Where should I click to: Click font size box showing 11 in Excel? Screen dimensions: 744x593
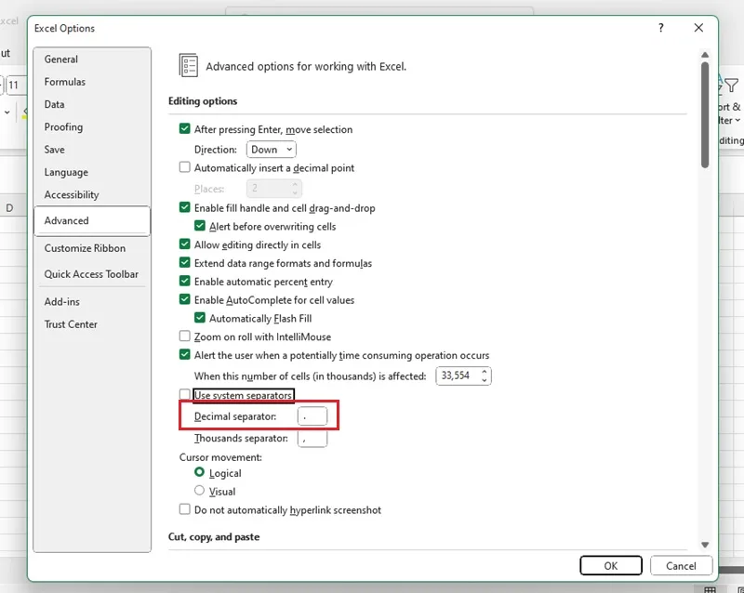pos(15,85)
